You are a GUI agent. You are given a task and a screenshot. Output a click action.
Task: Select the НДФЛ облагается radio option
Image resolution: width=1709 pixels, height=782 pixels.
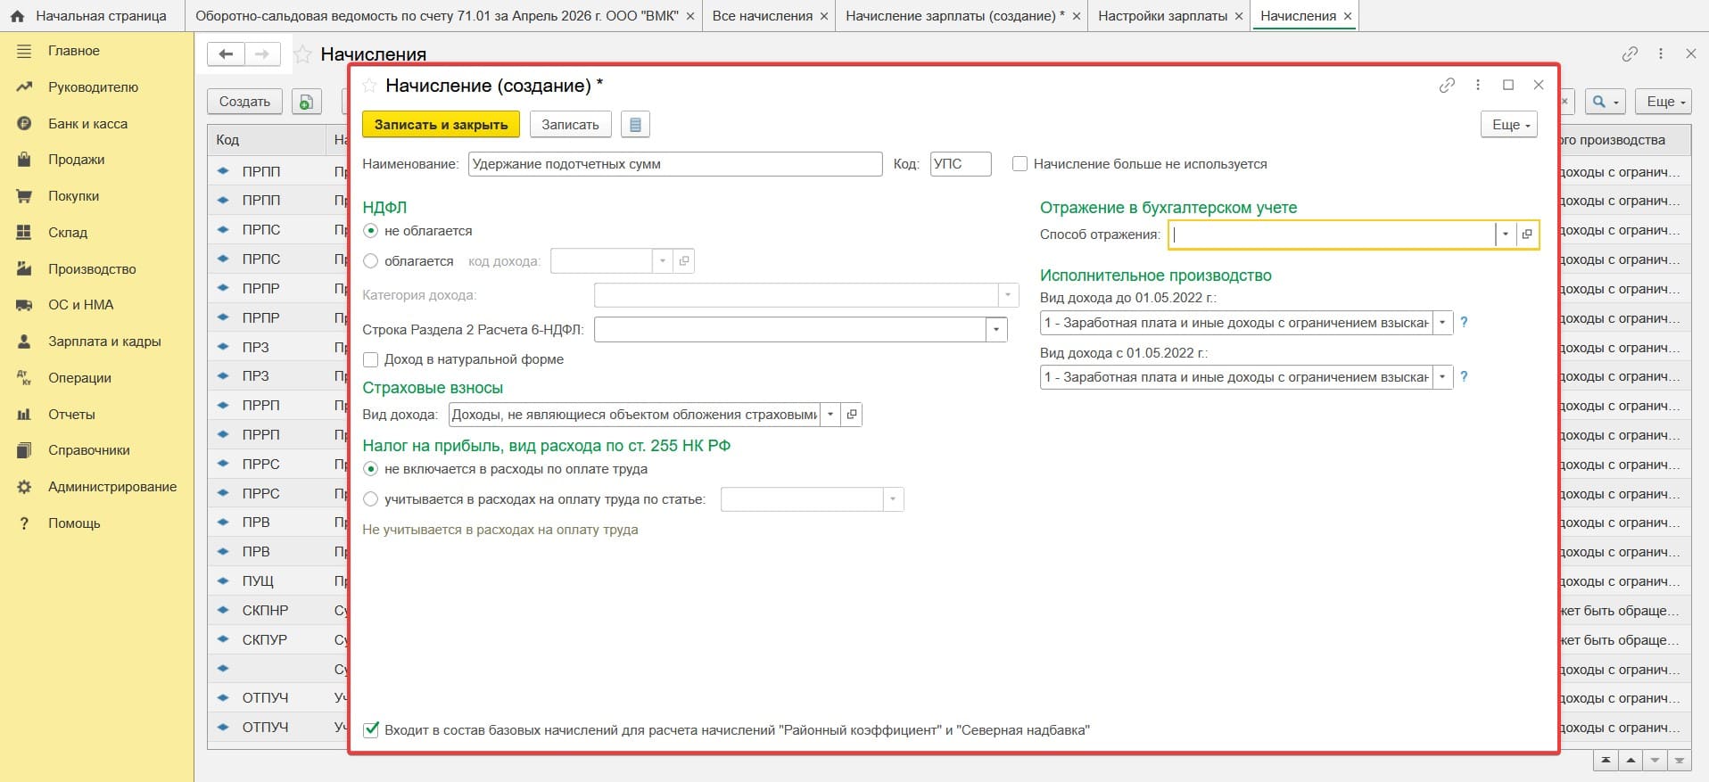pyautogui.click(x=371, y=261)
